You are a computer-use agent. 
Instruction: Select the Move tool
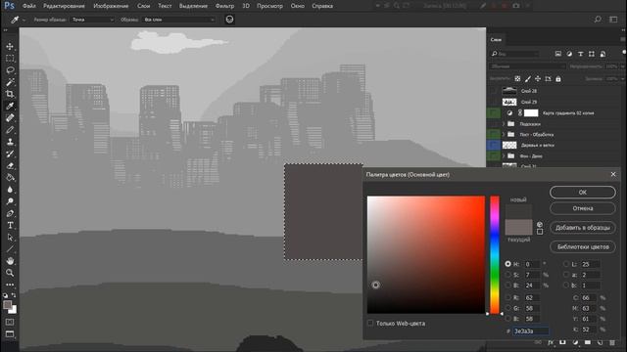10,46
